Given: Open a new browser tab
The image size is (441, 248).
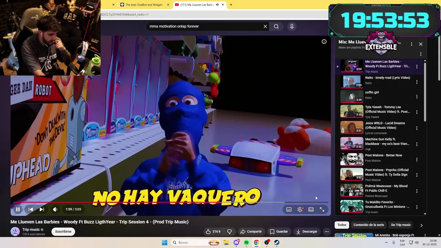Looking at the screenshot, I should point(231,5).
